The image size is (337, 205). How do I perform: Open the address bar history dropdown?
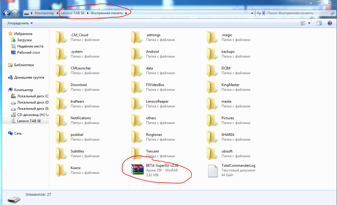(x=252, y=13)
